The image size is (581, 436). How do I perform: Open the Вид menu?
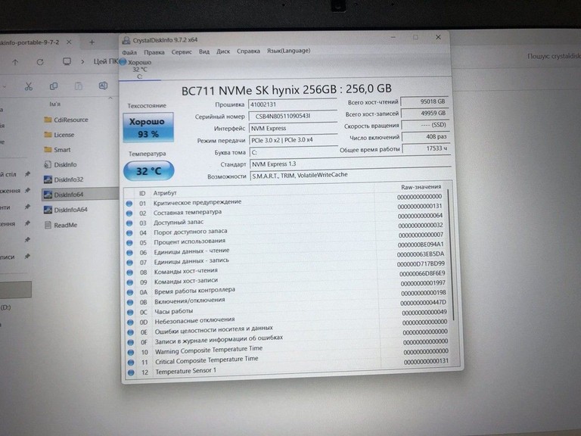[x=204, y=51]
